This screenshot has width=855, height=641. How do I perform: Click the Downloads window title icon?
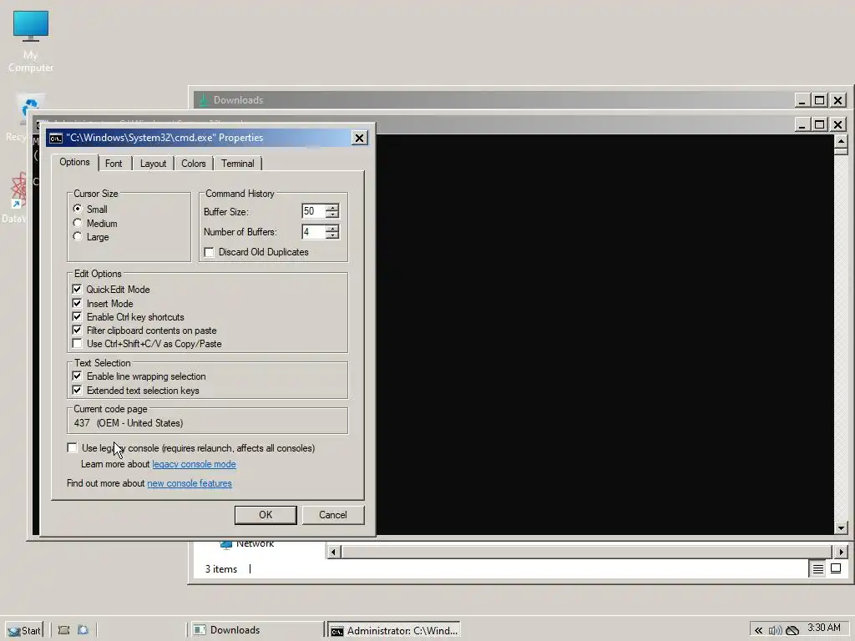pos(204,100)
